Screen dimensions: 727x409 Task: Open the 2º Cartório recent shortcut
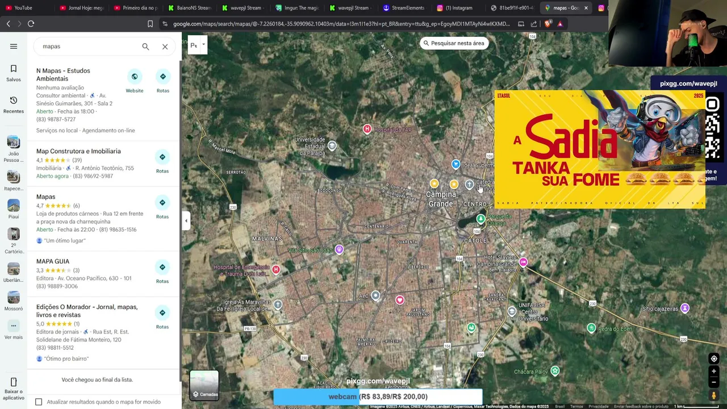14,241
